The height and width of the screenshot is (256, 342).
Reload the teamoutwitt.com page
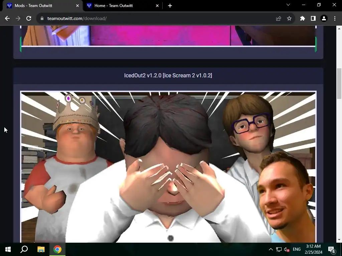pos(29,19)
